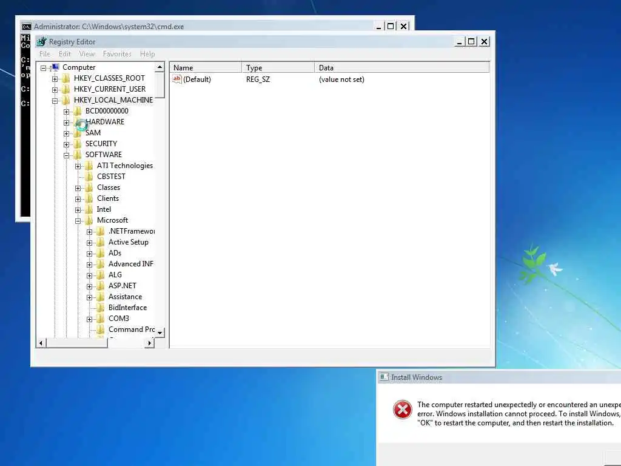The width and height of the screenshot is (621, 466).
Task: Click the Computer icon in the registry tree
Action: [x=55, y=67]
